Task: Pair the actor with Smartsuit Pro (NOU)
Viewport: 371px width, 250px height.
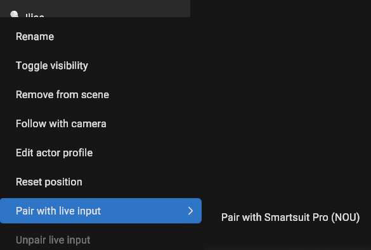Action: (290, 217)
